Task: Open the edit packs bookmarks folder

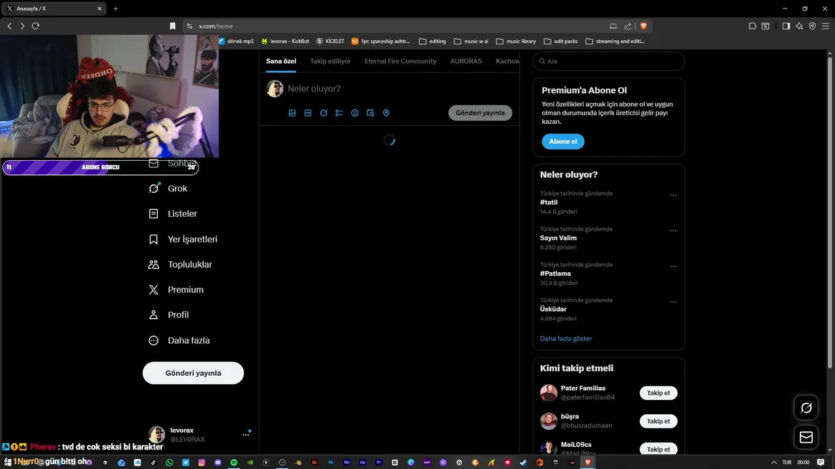Action: click(x=561, y=41)
